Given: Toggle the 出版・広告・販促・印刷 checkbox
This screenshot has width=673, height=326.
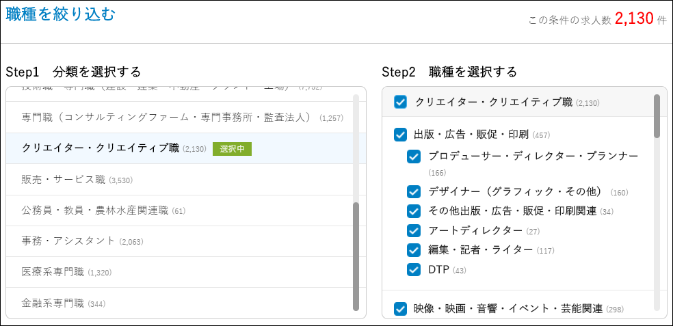Looking at the screenshot, I should click(401, 135).
